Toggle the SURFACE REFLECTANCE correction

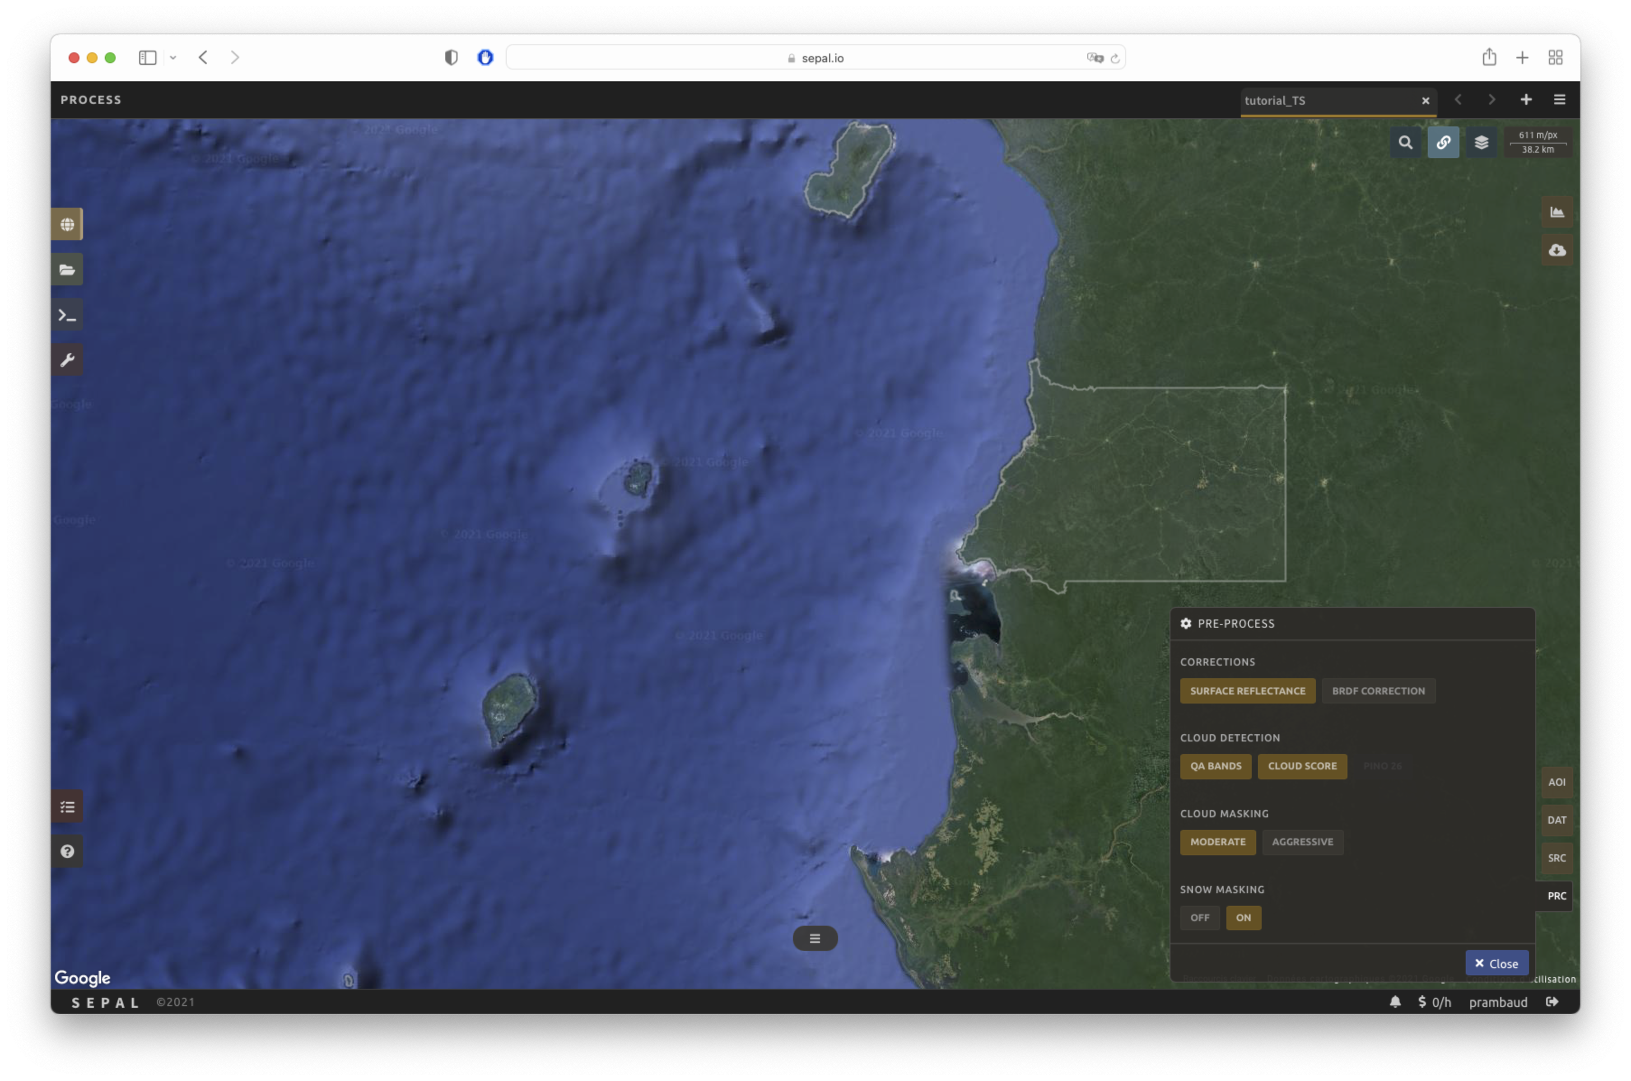point(1247,691)
